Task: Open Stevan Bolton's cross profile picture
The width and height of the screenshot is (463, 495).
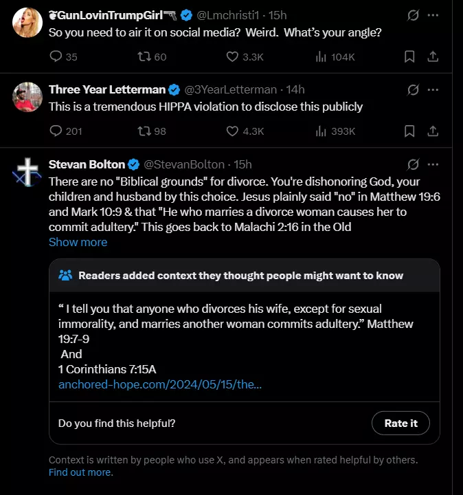Action: [x=27, y=171]
